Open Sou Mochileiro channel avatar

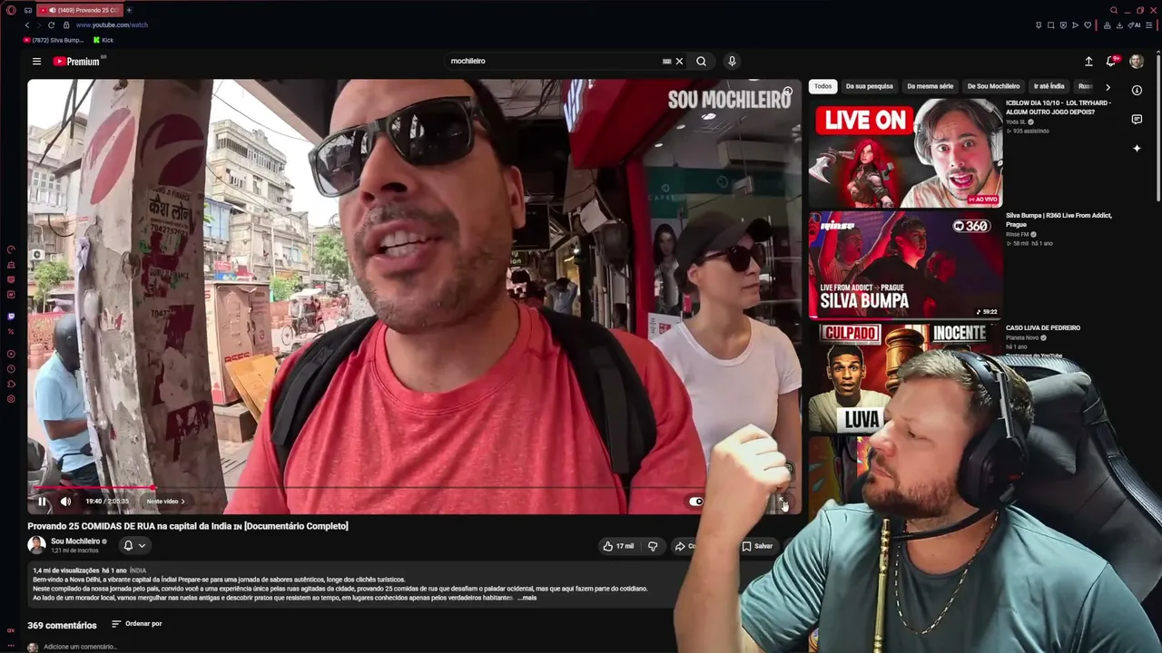(x=36, y=545)
